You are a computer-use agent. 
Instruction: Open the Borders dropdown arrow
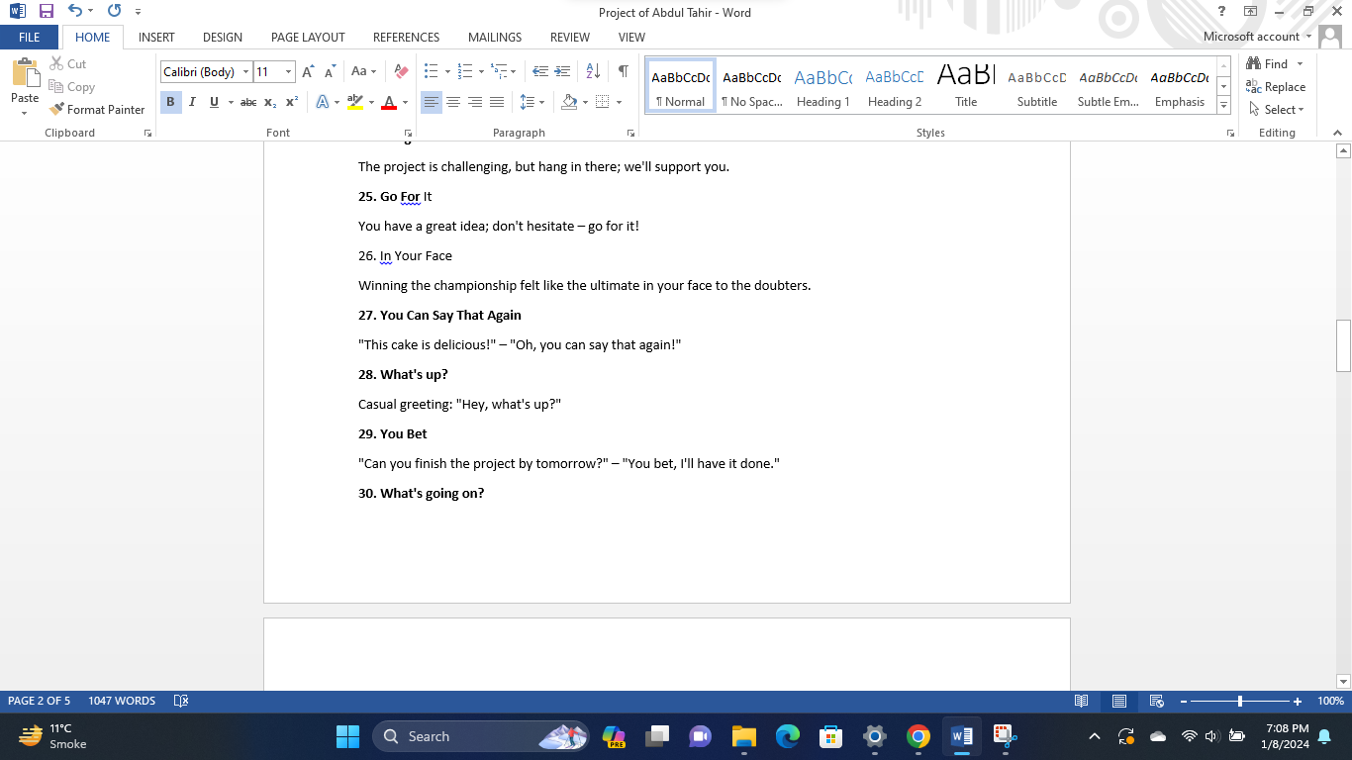click(619, 102)
